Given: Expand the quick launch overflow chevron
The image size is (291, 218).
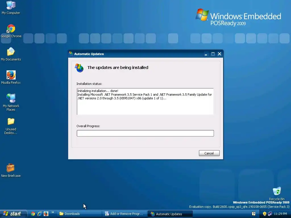Looking at the screenshot, I should pos(53,212).
